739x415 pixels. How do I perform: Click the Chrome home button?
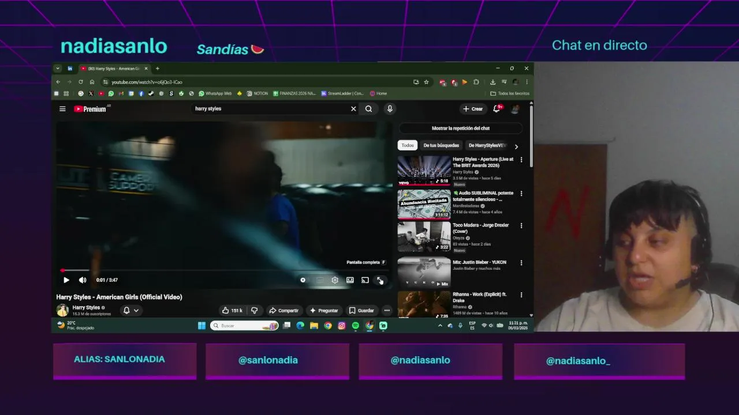92,82
